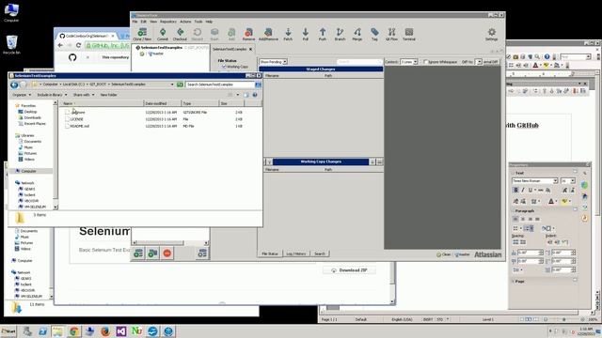The height and width of the screenshot is (338, 602).
Task: Click the Commit toolbar icon in SourceTree
Action: 163,34
